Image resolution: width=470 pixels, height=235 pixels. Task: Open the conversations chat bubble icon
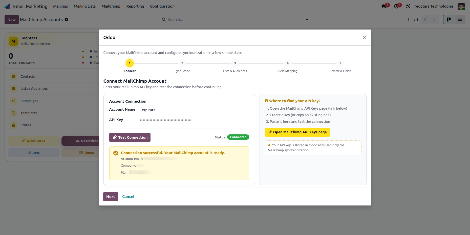point(384,6)
